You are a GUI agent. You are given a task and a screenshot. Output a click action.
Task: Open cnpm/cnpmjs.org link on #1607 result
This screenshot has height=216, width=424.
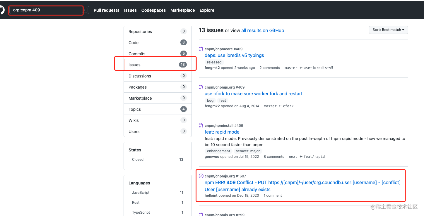tap(220, 176)
